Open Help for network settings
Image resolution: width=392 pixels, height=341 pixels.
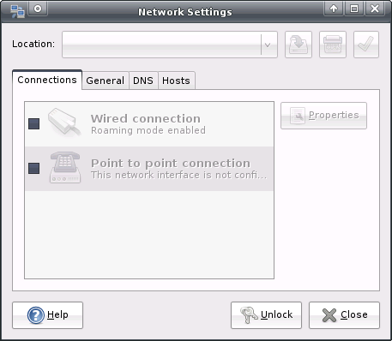[x=47, y=315]
